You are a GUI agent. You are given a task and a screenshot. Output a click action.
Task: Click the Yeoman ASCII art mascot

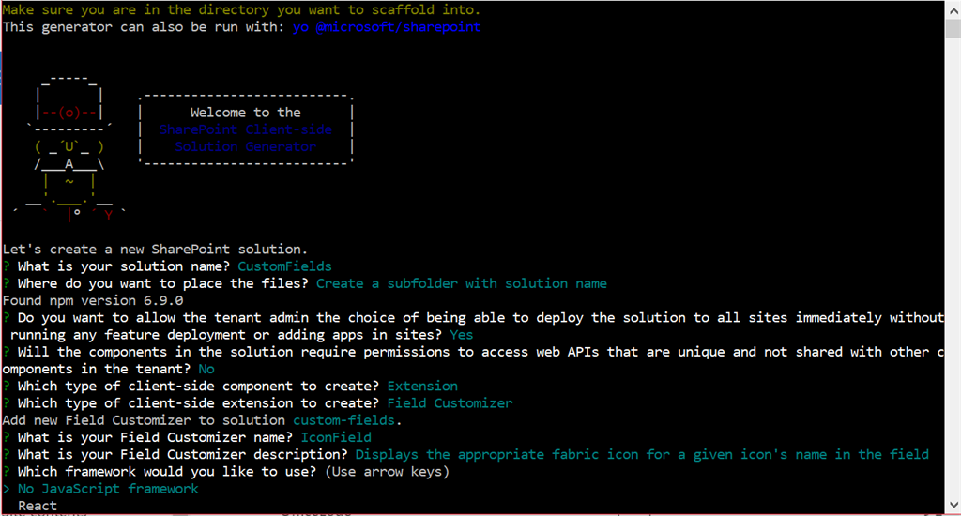click(69, 147)
